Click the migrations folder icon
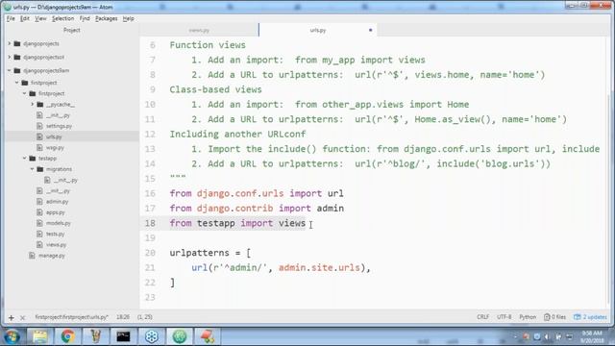 pos(40,169)
